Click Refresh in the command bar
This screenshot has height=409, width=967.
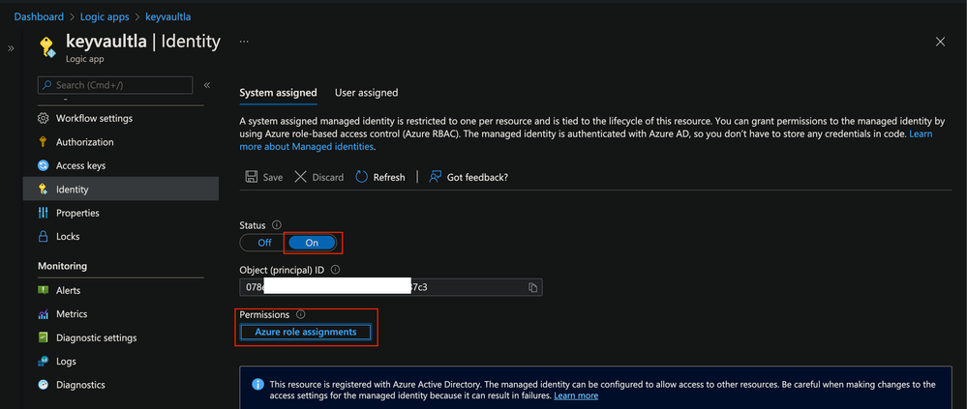coord(379,177)
